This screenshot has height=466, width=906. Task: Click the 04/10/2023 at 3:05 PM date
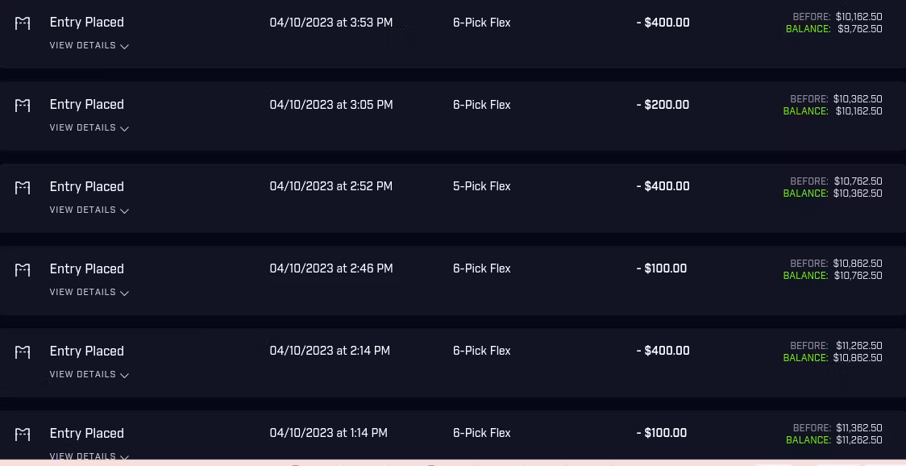331,105
